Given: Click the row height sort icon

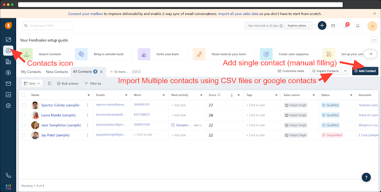Looking at the screenshot, I should point(49,83).
